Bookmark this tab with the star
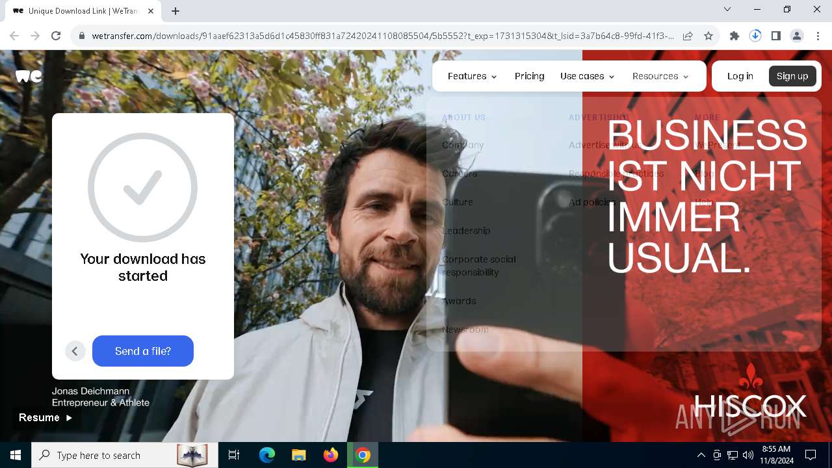 pos(708,36)
